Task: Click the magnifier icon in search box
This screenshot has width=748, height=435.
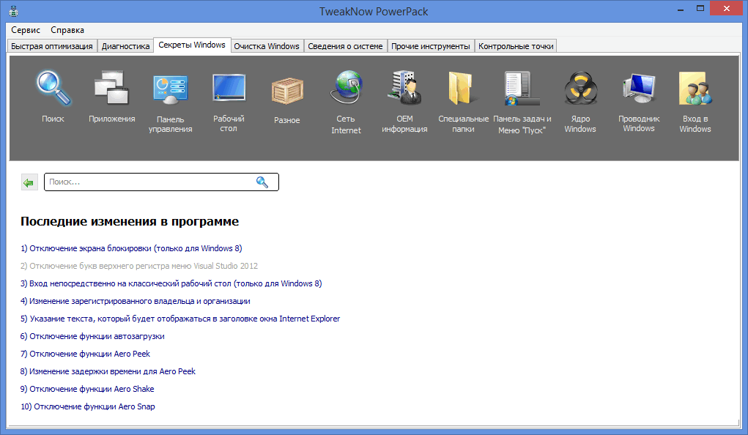Action: [262, 182]
